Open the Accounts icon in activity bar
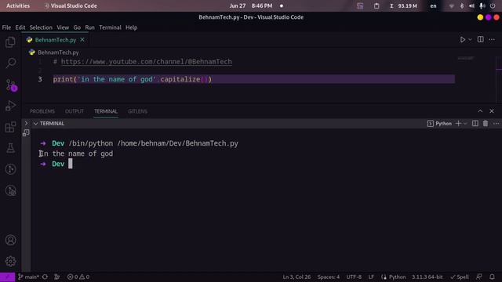This screenshot has height=282, width=502. click(x=10, y=240)
